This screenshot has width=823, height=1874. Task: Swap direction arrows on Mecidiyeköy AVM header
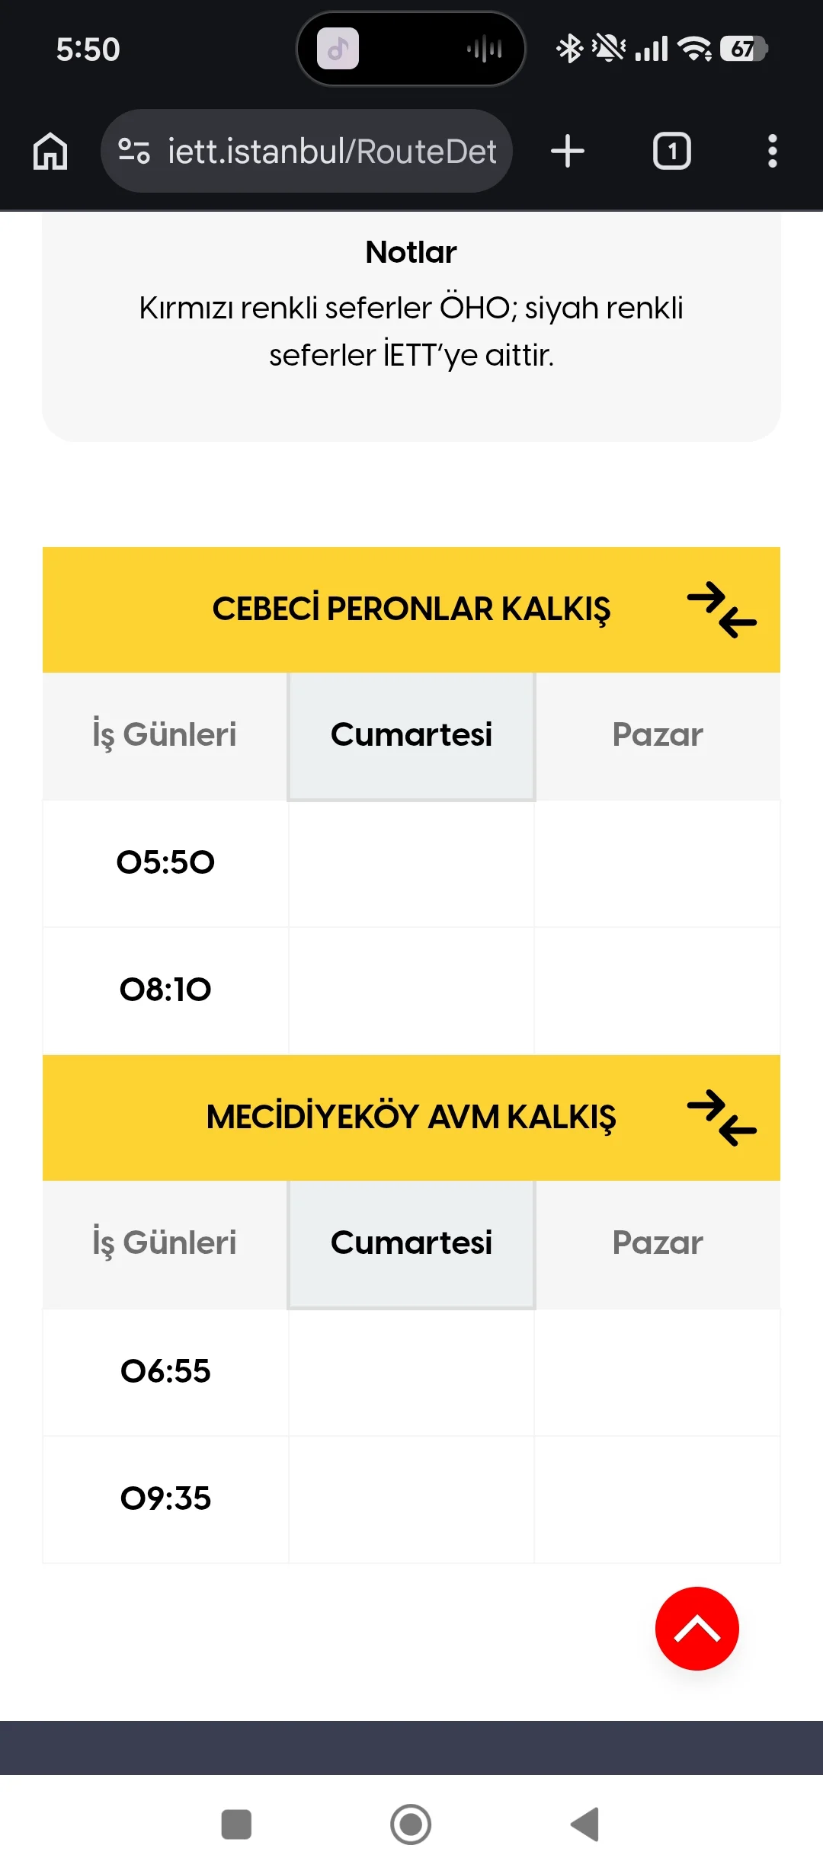click(722, 1118)
